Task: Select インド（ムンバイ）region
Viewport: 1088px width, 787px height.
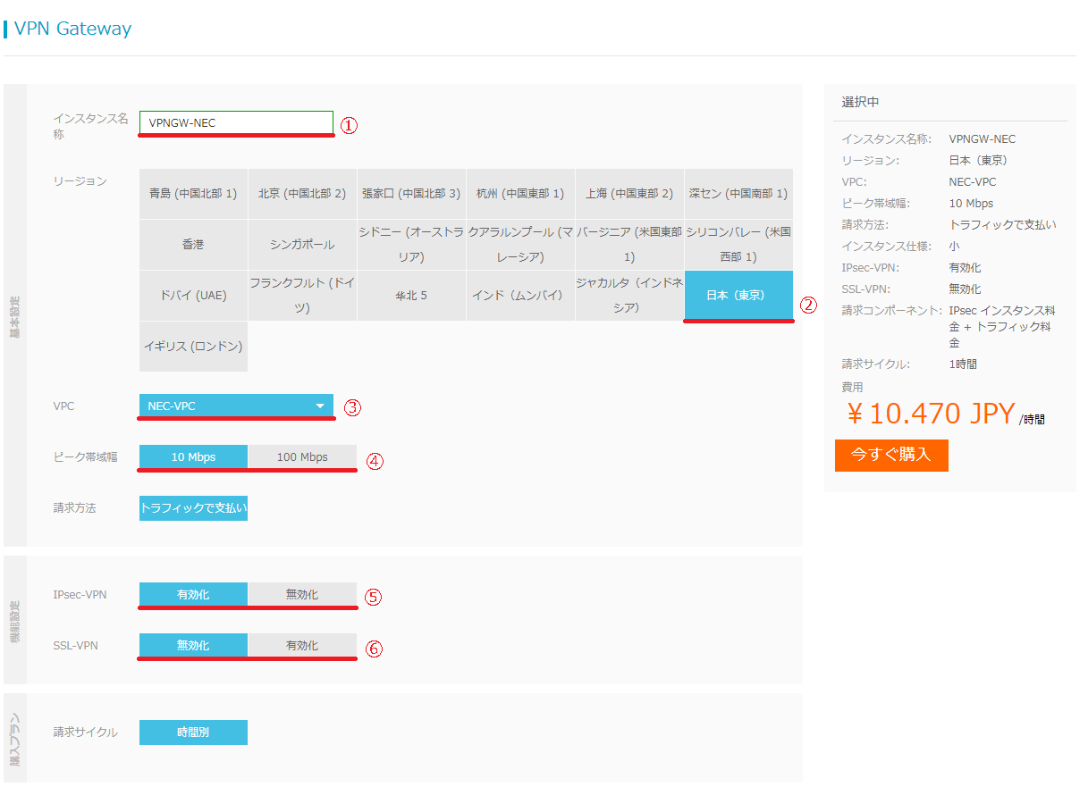Action: tap(519, 296)
